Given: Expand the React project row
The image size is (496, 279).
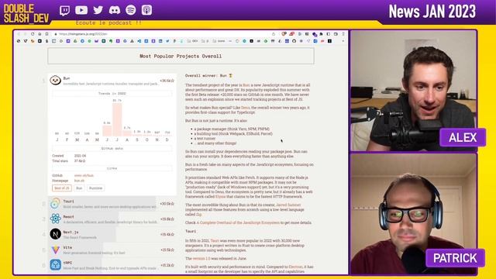Looking at the screenshot, I should [112, 219].
